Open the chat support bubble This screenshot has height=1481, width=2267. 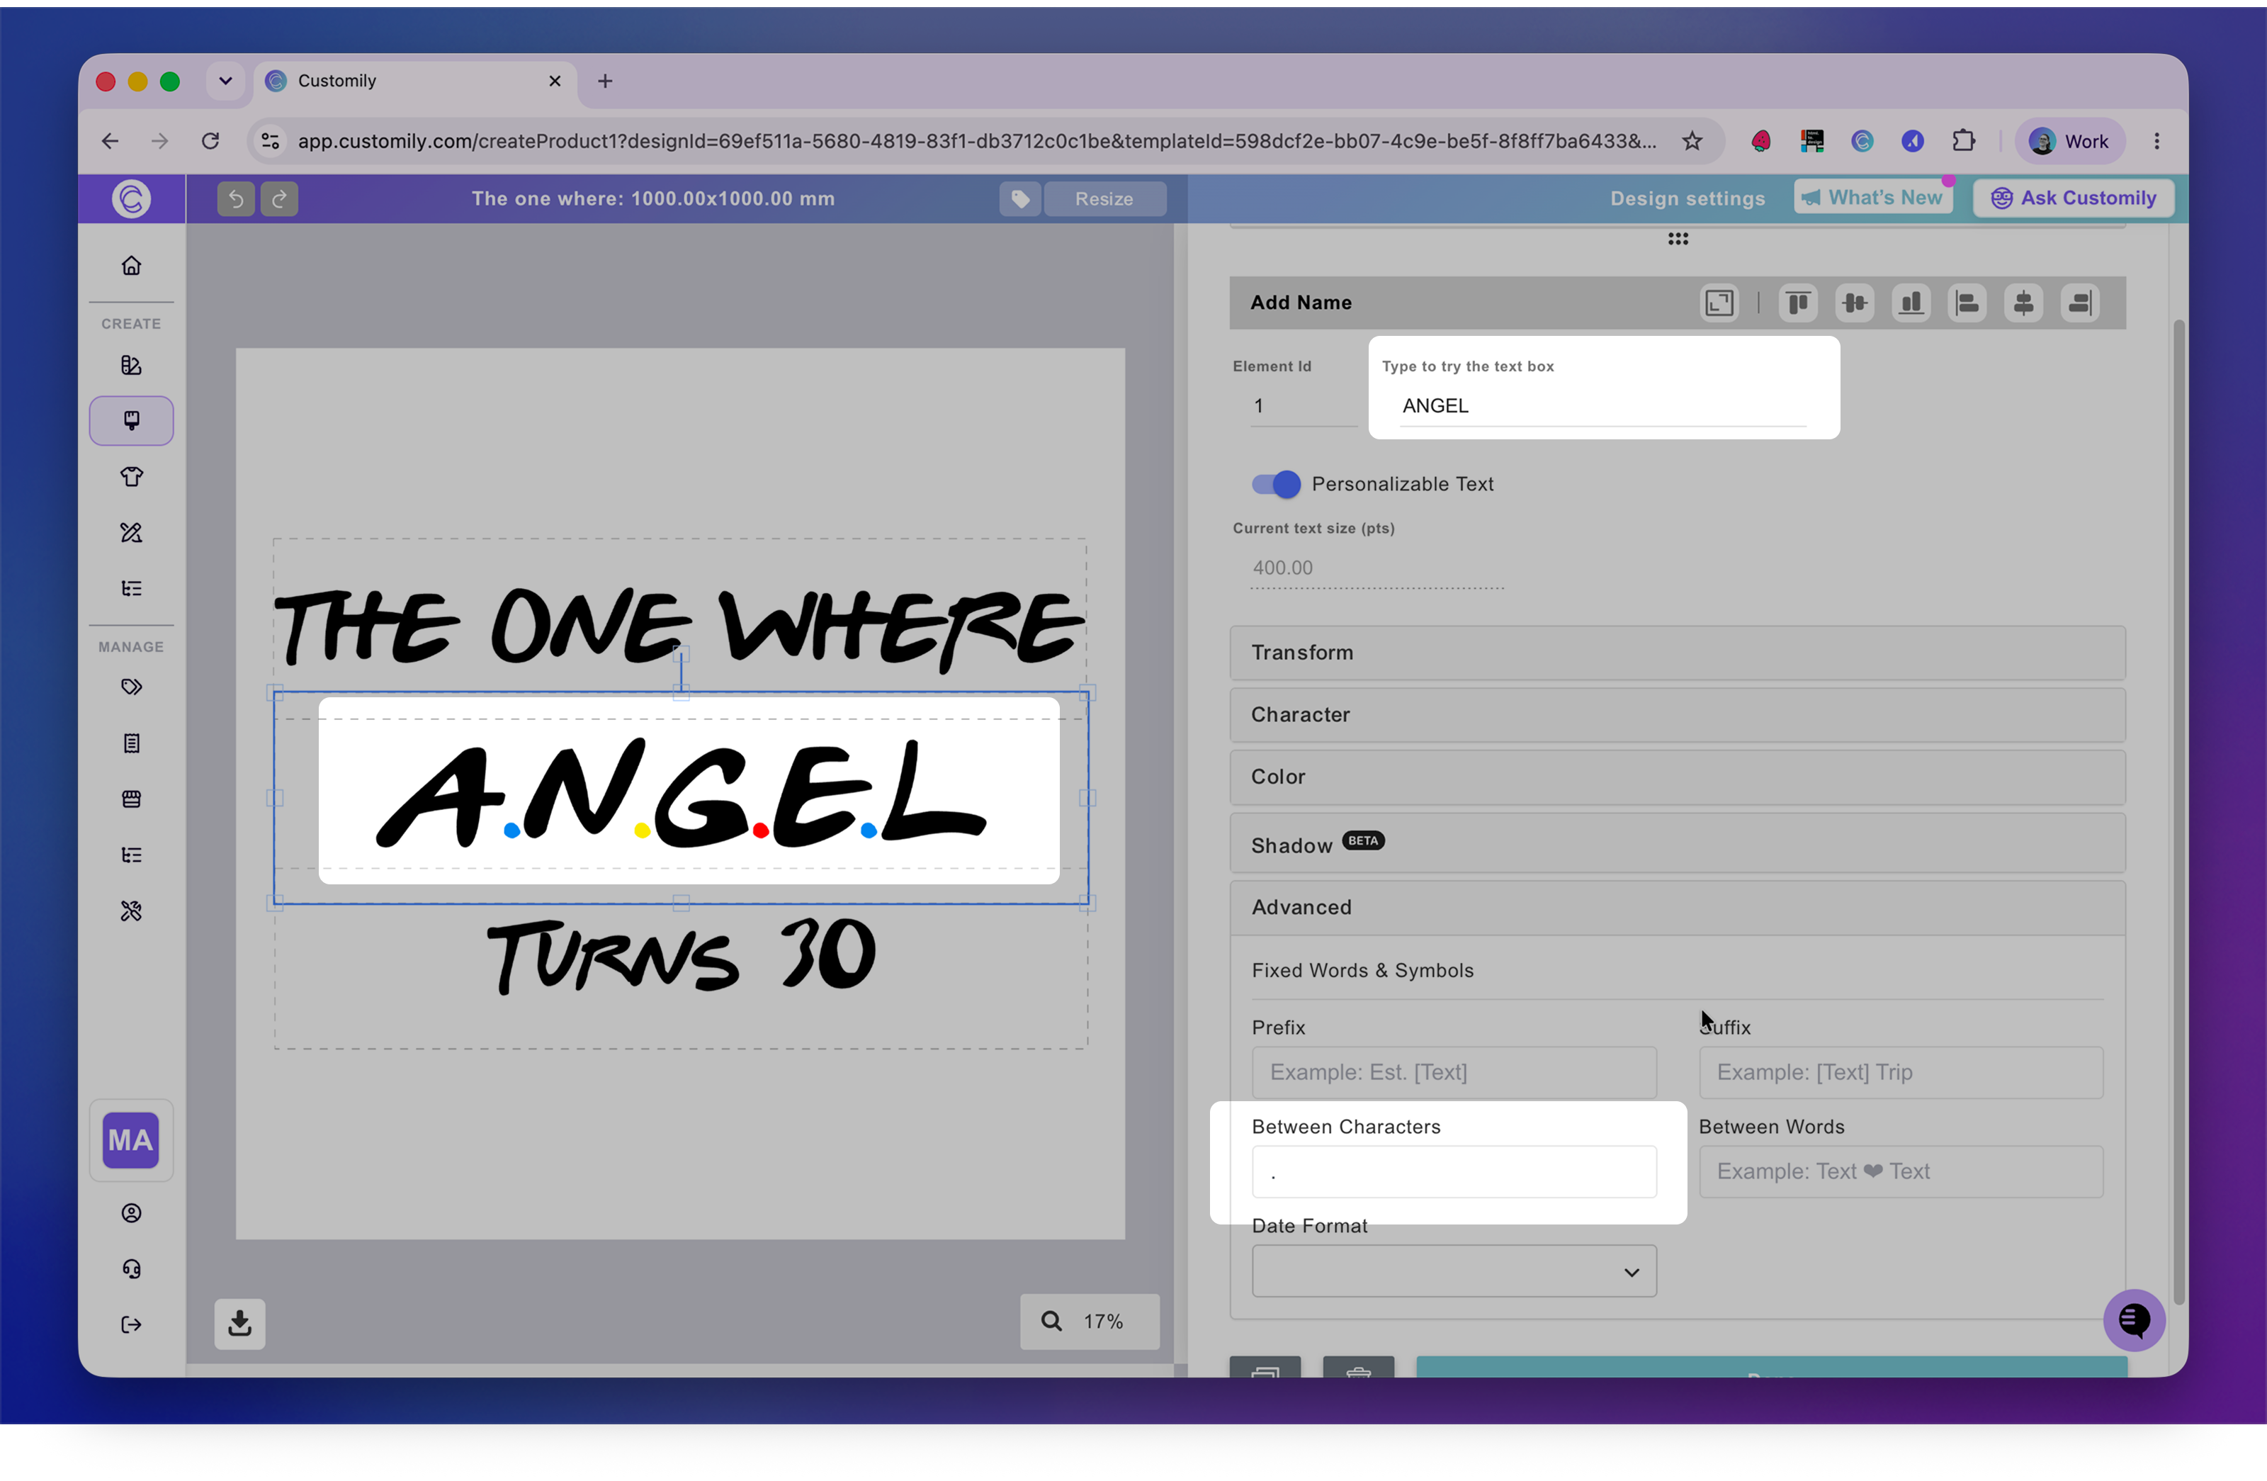[x=2134, y=1320]
